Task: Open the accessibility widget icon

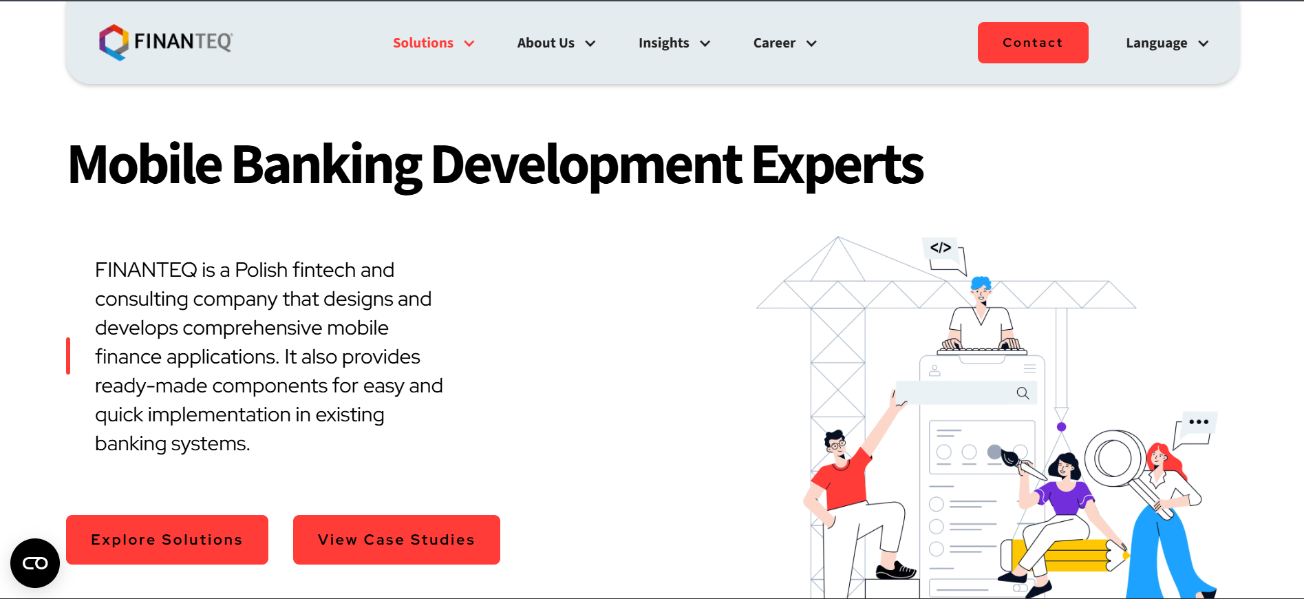Action: 35,563
